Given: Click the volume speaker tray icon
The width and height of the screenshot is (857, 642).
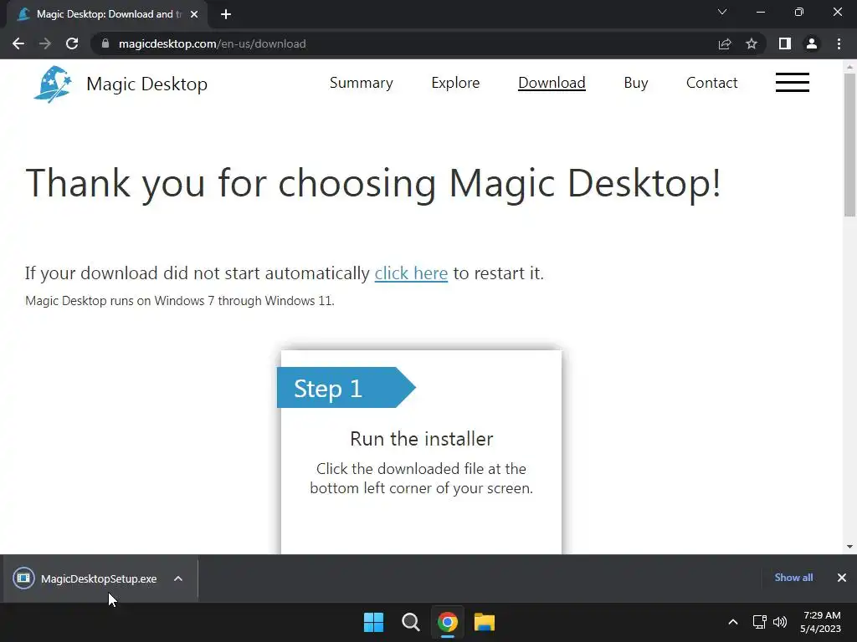Looking at the screenshot, I should click(780, 622).
